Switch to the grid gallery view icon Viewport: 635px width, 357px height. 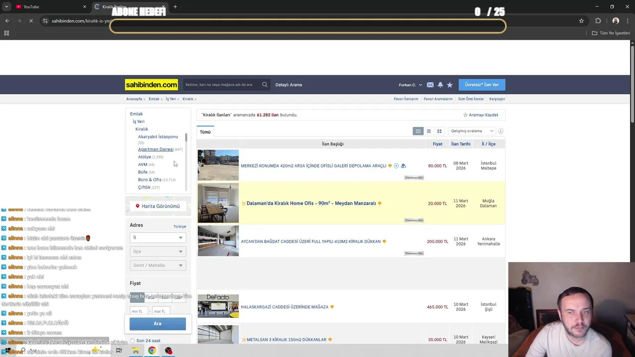[439, 131]
